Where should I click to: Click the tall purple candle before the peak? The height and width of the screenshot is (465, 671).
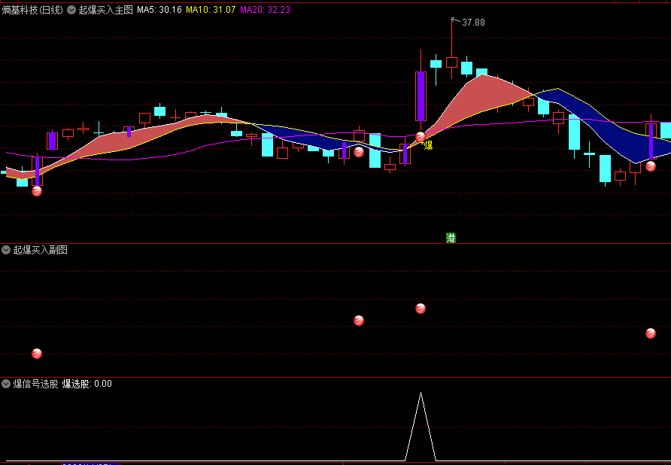pyautogui.click(x=421, y=96)
